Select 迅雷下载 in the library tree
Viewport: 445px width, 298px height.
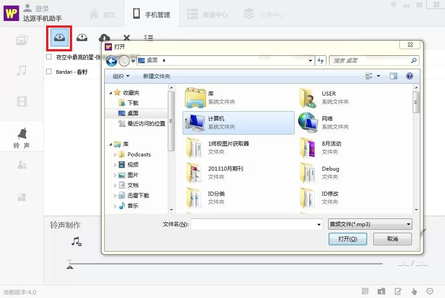tap(134, 195)
